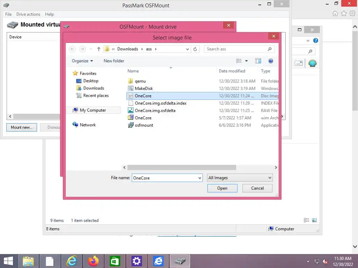358x268 pixels.
Task: Cancel the Select image file dialog
Action: click(257, 188)
